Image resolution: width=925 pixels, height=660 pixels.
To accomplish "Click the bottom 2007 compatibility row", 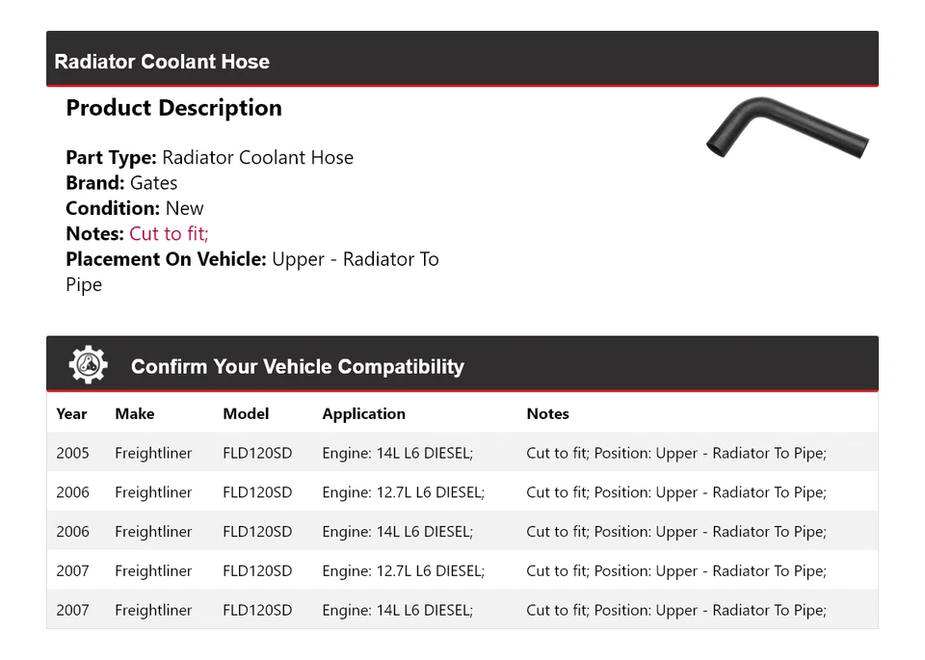I will point(462,609).
